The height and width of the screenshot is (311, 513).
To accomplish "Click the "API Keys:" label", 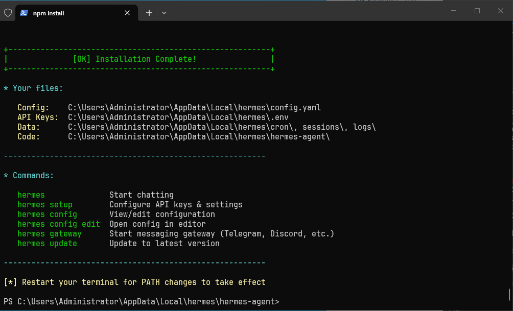I will [x=38, y=117].
